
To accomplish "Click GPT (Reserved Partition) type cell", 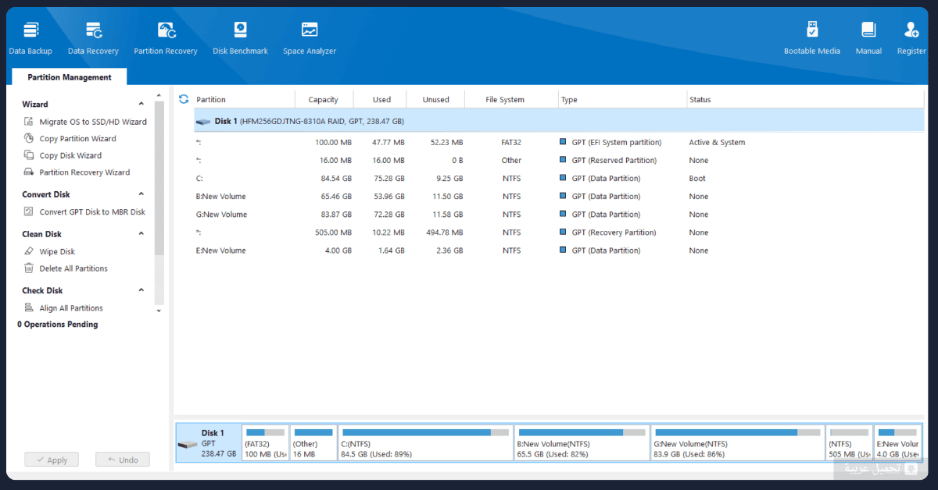I will (x=608, y=161).
